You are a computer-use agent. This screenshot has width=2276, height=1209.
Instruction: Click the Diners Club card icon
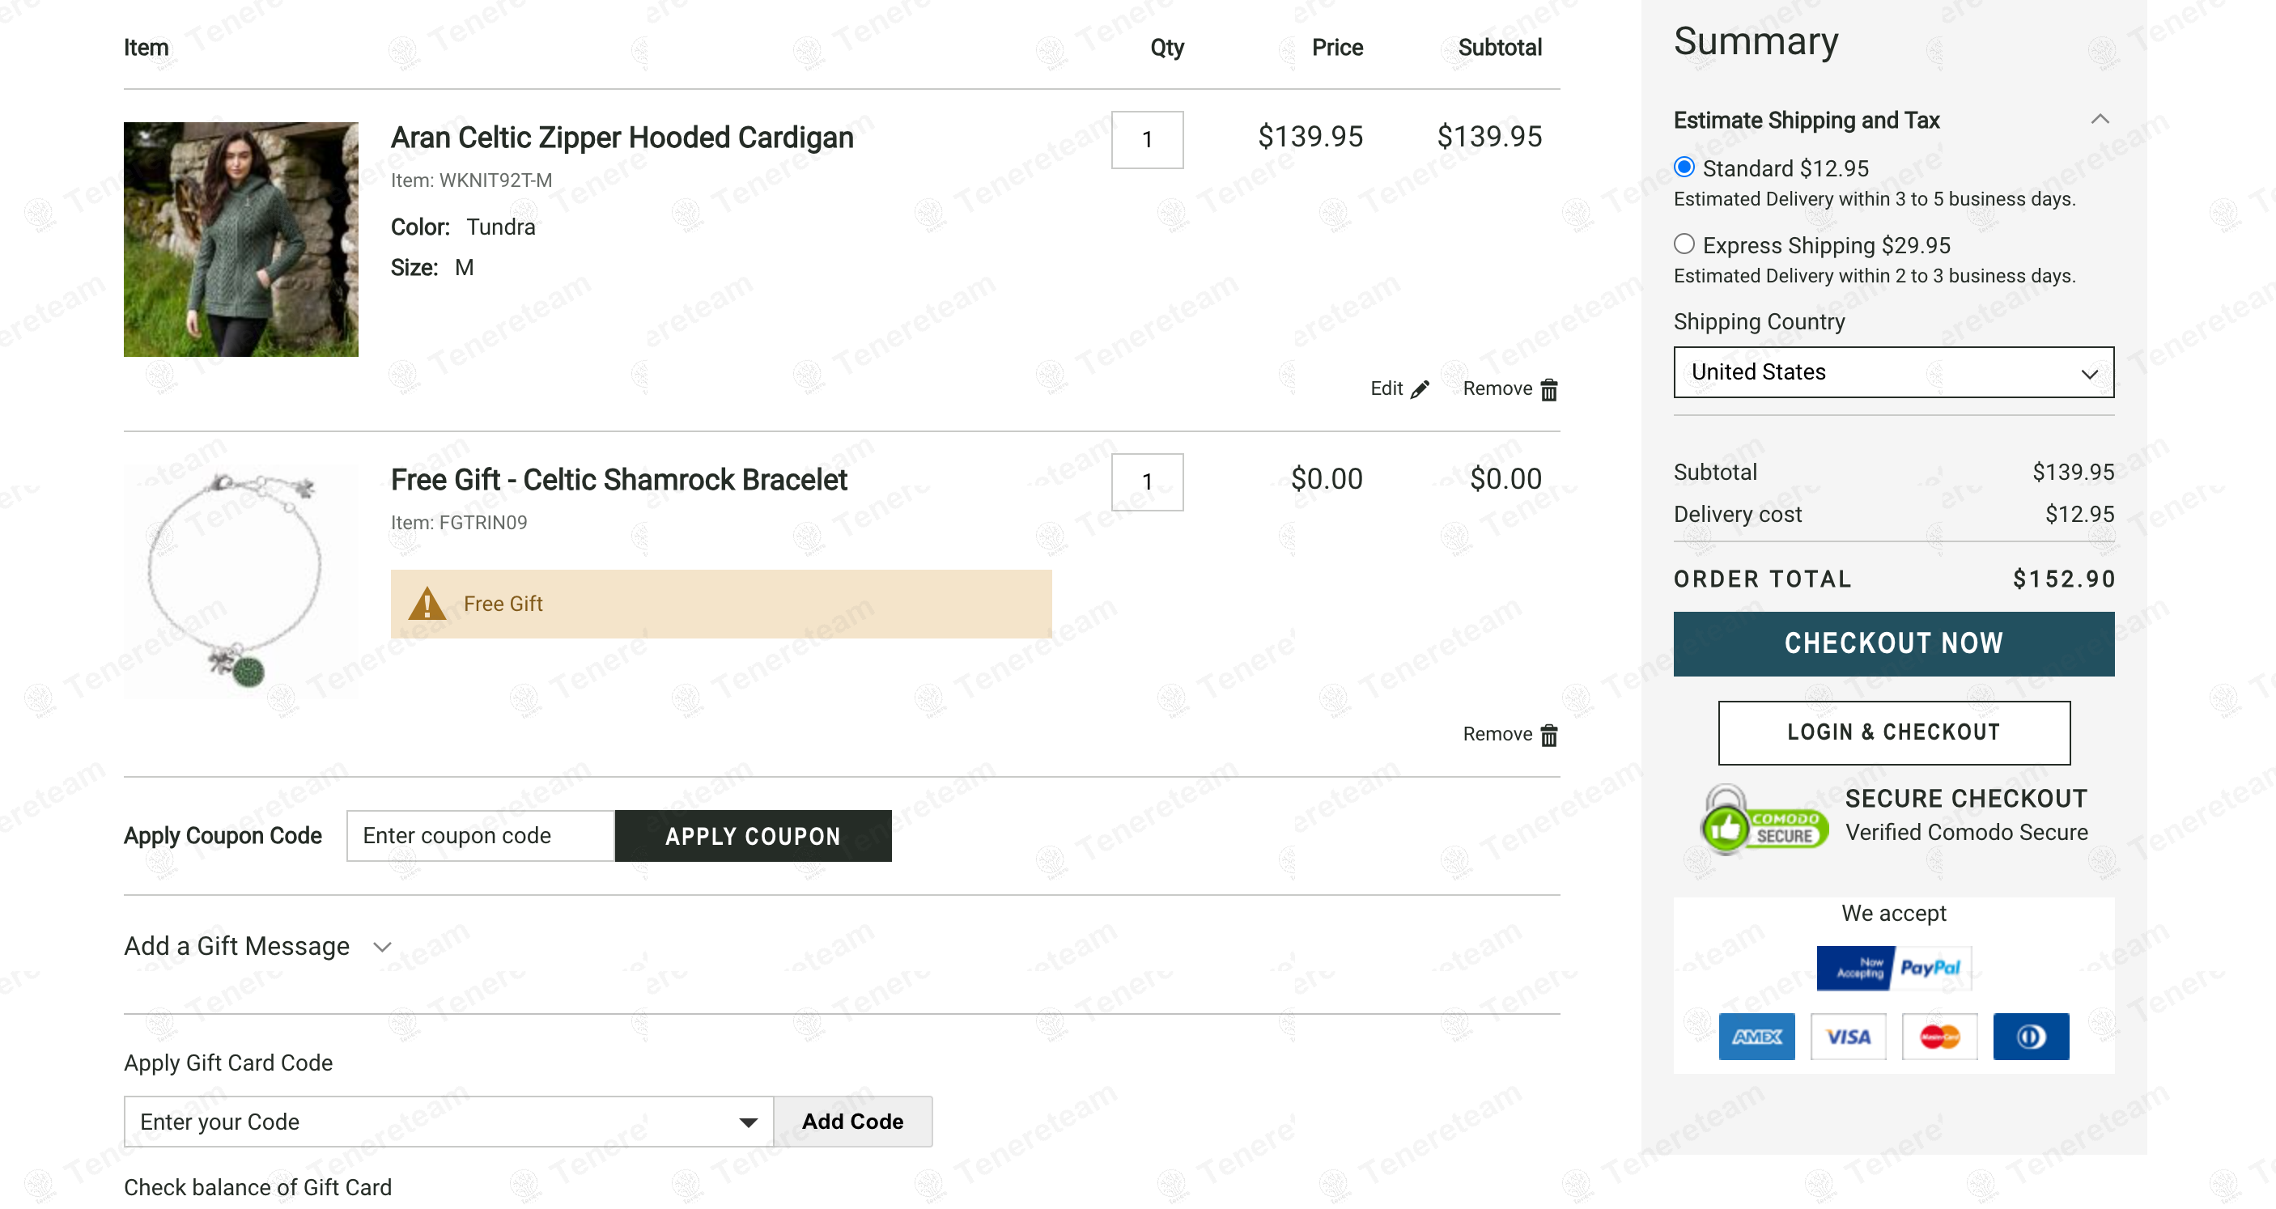2031,1037
